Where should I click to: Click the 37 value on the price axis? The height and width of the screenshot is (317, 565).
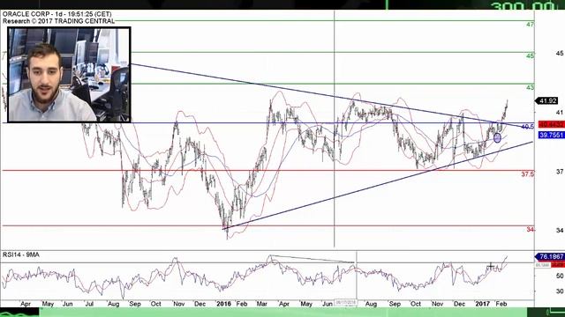[x=560, y=172]
